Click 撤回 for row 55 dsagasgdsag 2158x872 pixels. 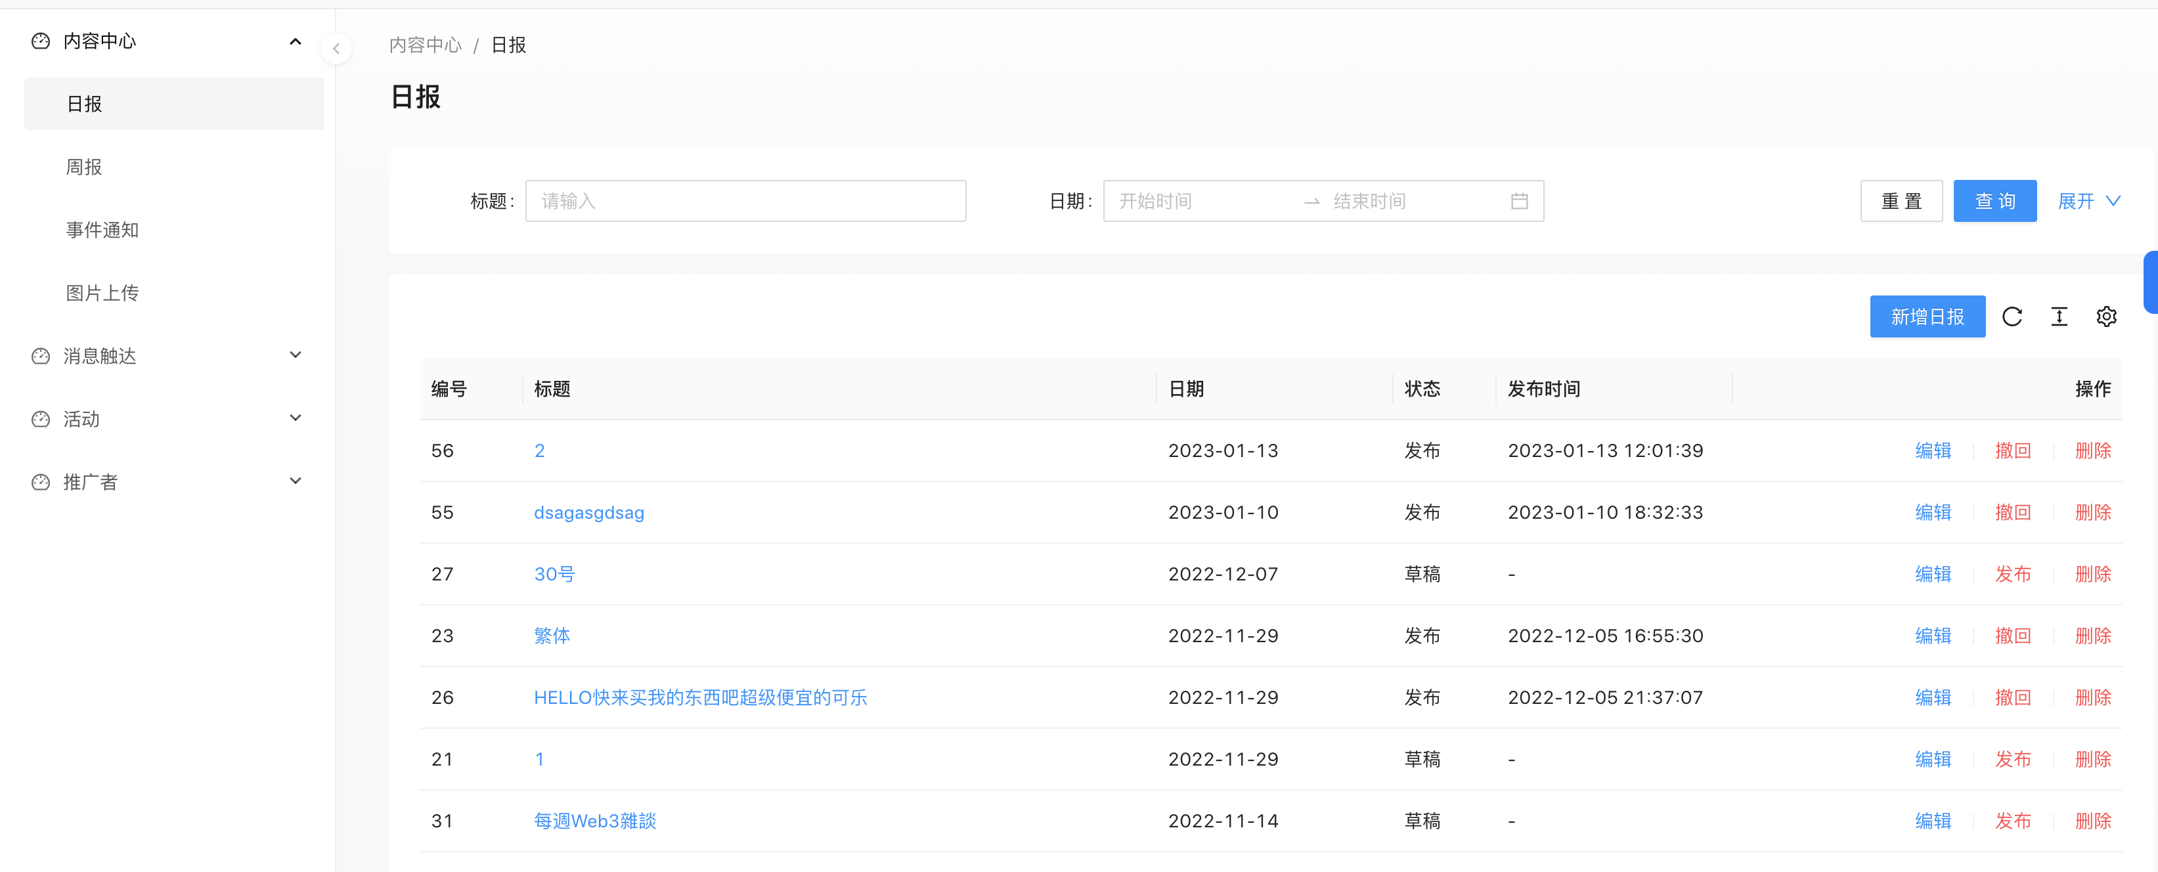click(x=2012, y=512)
